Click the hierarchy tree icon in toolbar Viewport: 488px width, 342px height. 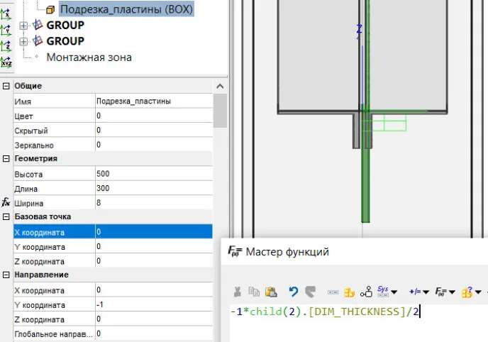[366, 292]
